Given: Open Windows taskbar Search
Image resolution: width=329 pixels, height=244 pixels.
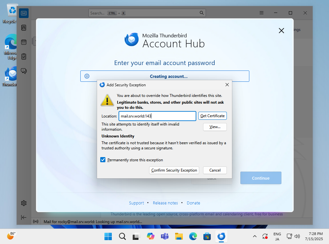Looking at the screenshot, I should 122,236.
